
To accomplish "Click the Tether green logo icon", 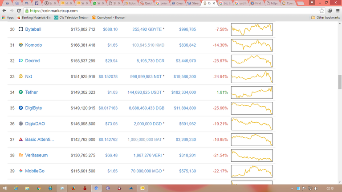I will 21,92.
